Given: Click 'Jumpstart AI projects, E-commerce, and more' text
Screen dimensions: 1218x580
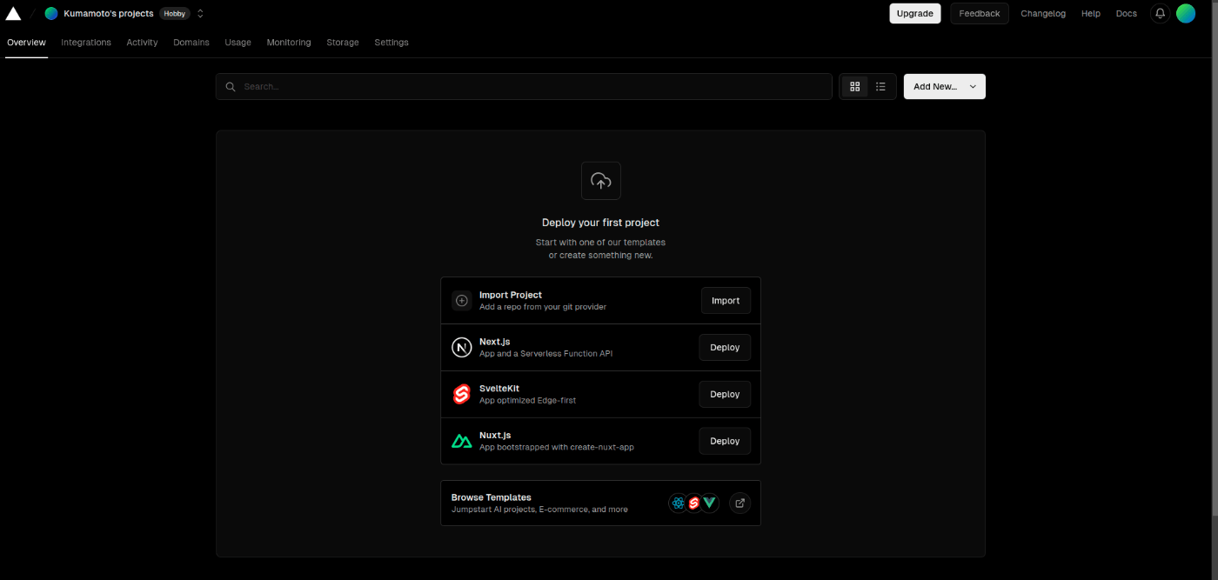Looking at the screenshot, I should pyautogui.click(x=539, y=510).
